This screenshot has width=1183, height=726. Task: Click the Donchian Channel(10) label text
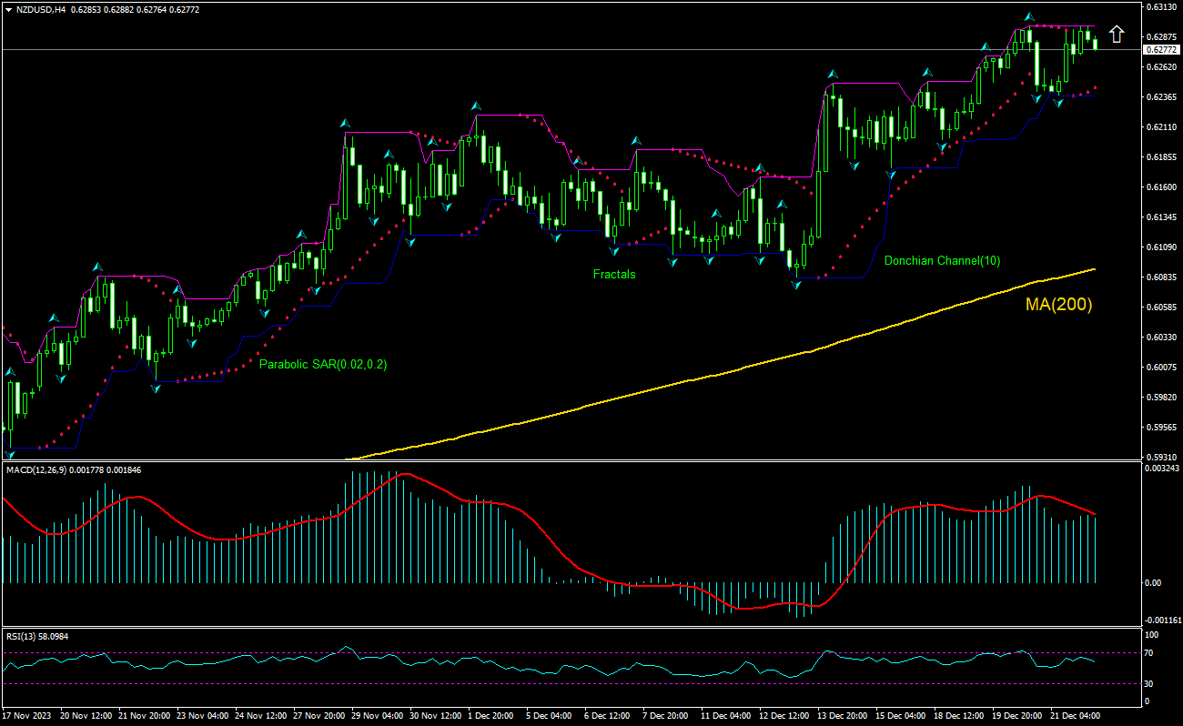pyautogui.click(x=942, y=260)
